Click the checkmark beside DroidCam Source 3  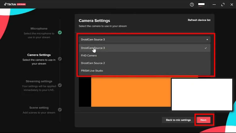(x=205, y=48)
